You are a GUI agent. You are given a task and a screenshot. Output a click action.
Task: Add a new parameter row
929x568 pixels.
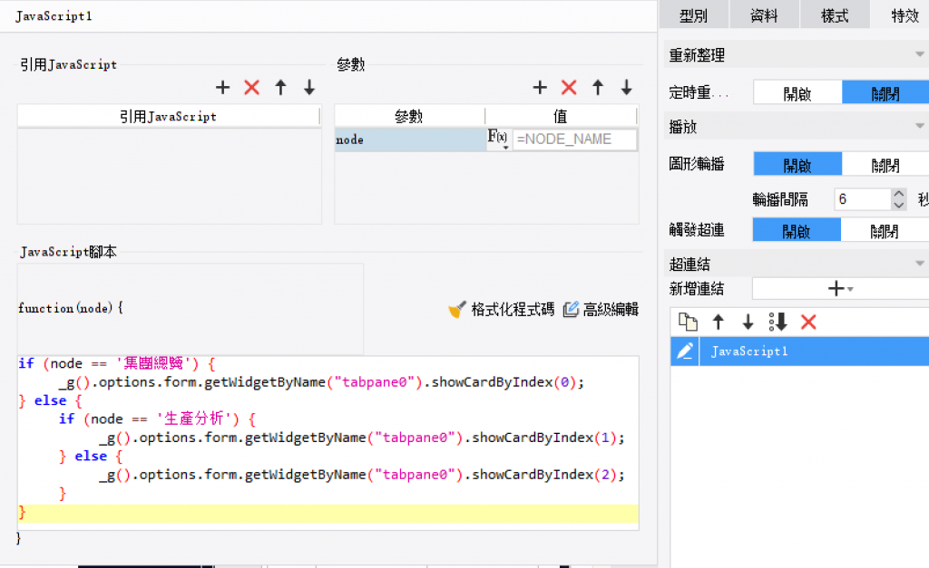(540, 88)
